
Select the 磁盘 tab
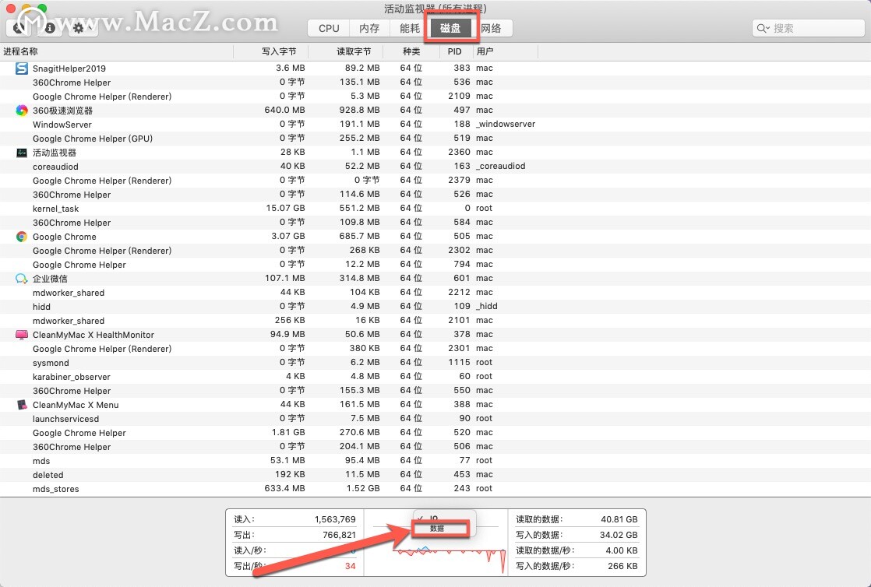450,28
